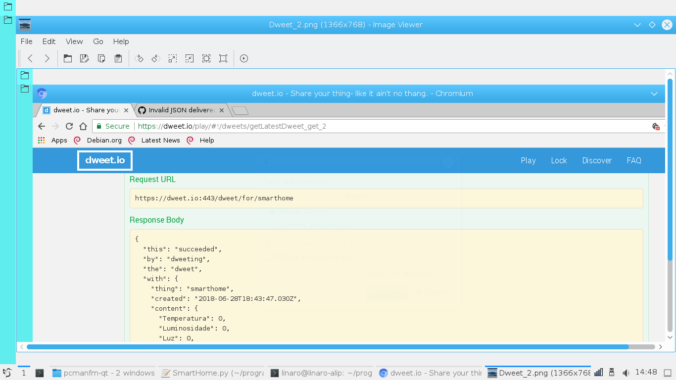676x380 pixels.
Task: Click the vertical scrollbar down arrow
Action: click(670, 337)
